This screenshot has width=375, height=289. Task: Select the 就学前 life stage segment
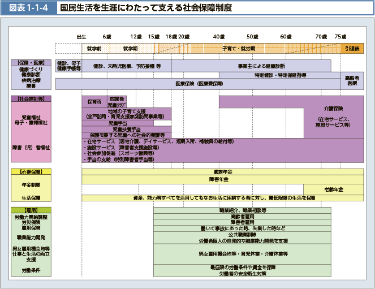[x=94, y=49]
